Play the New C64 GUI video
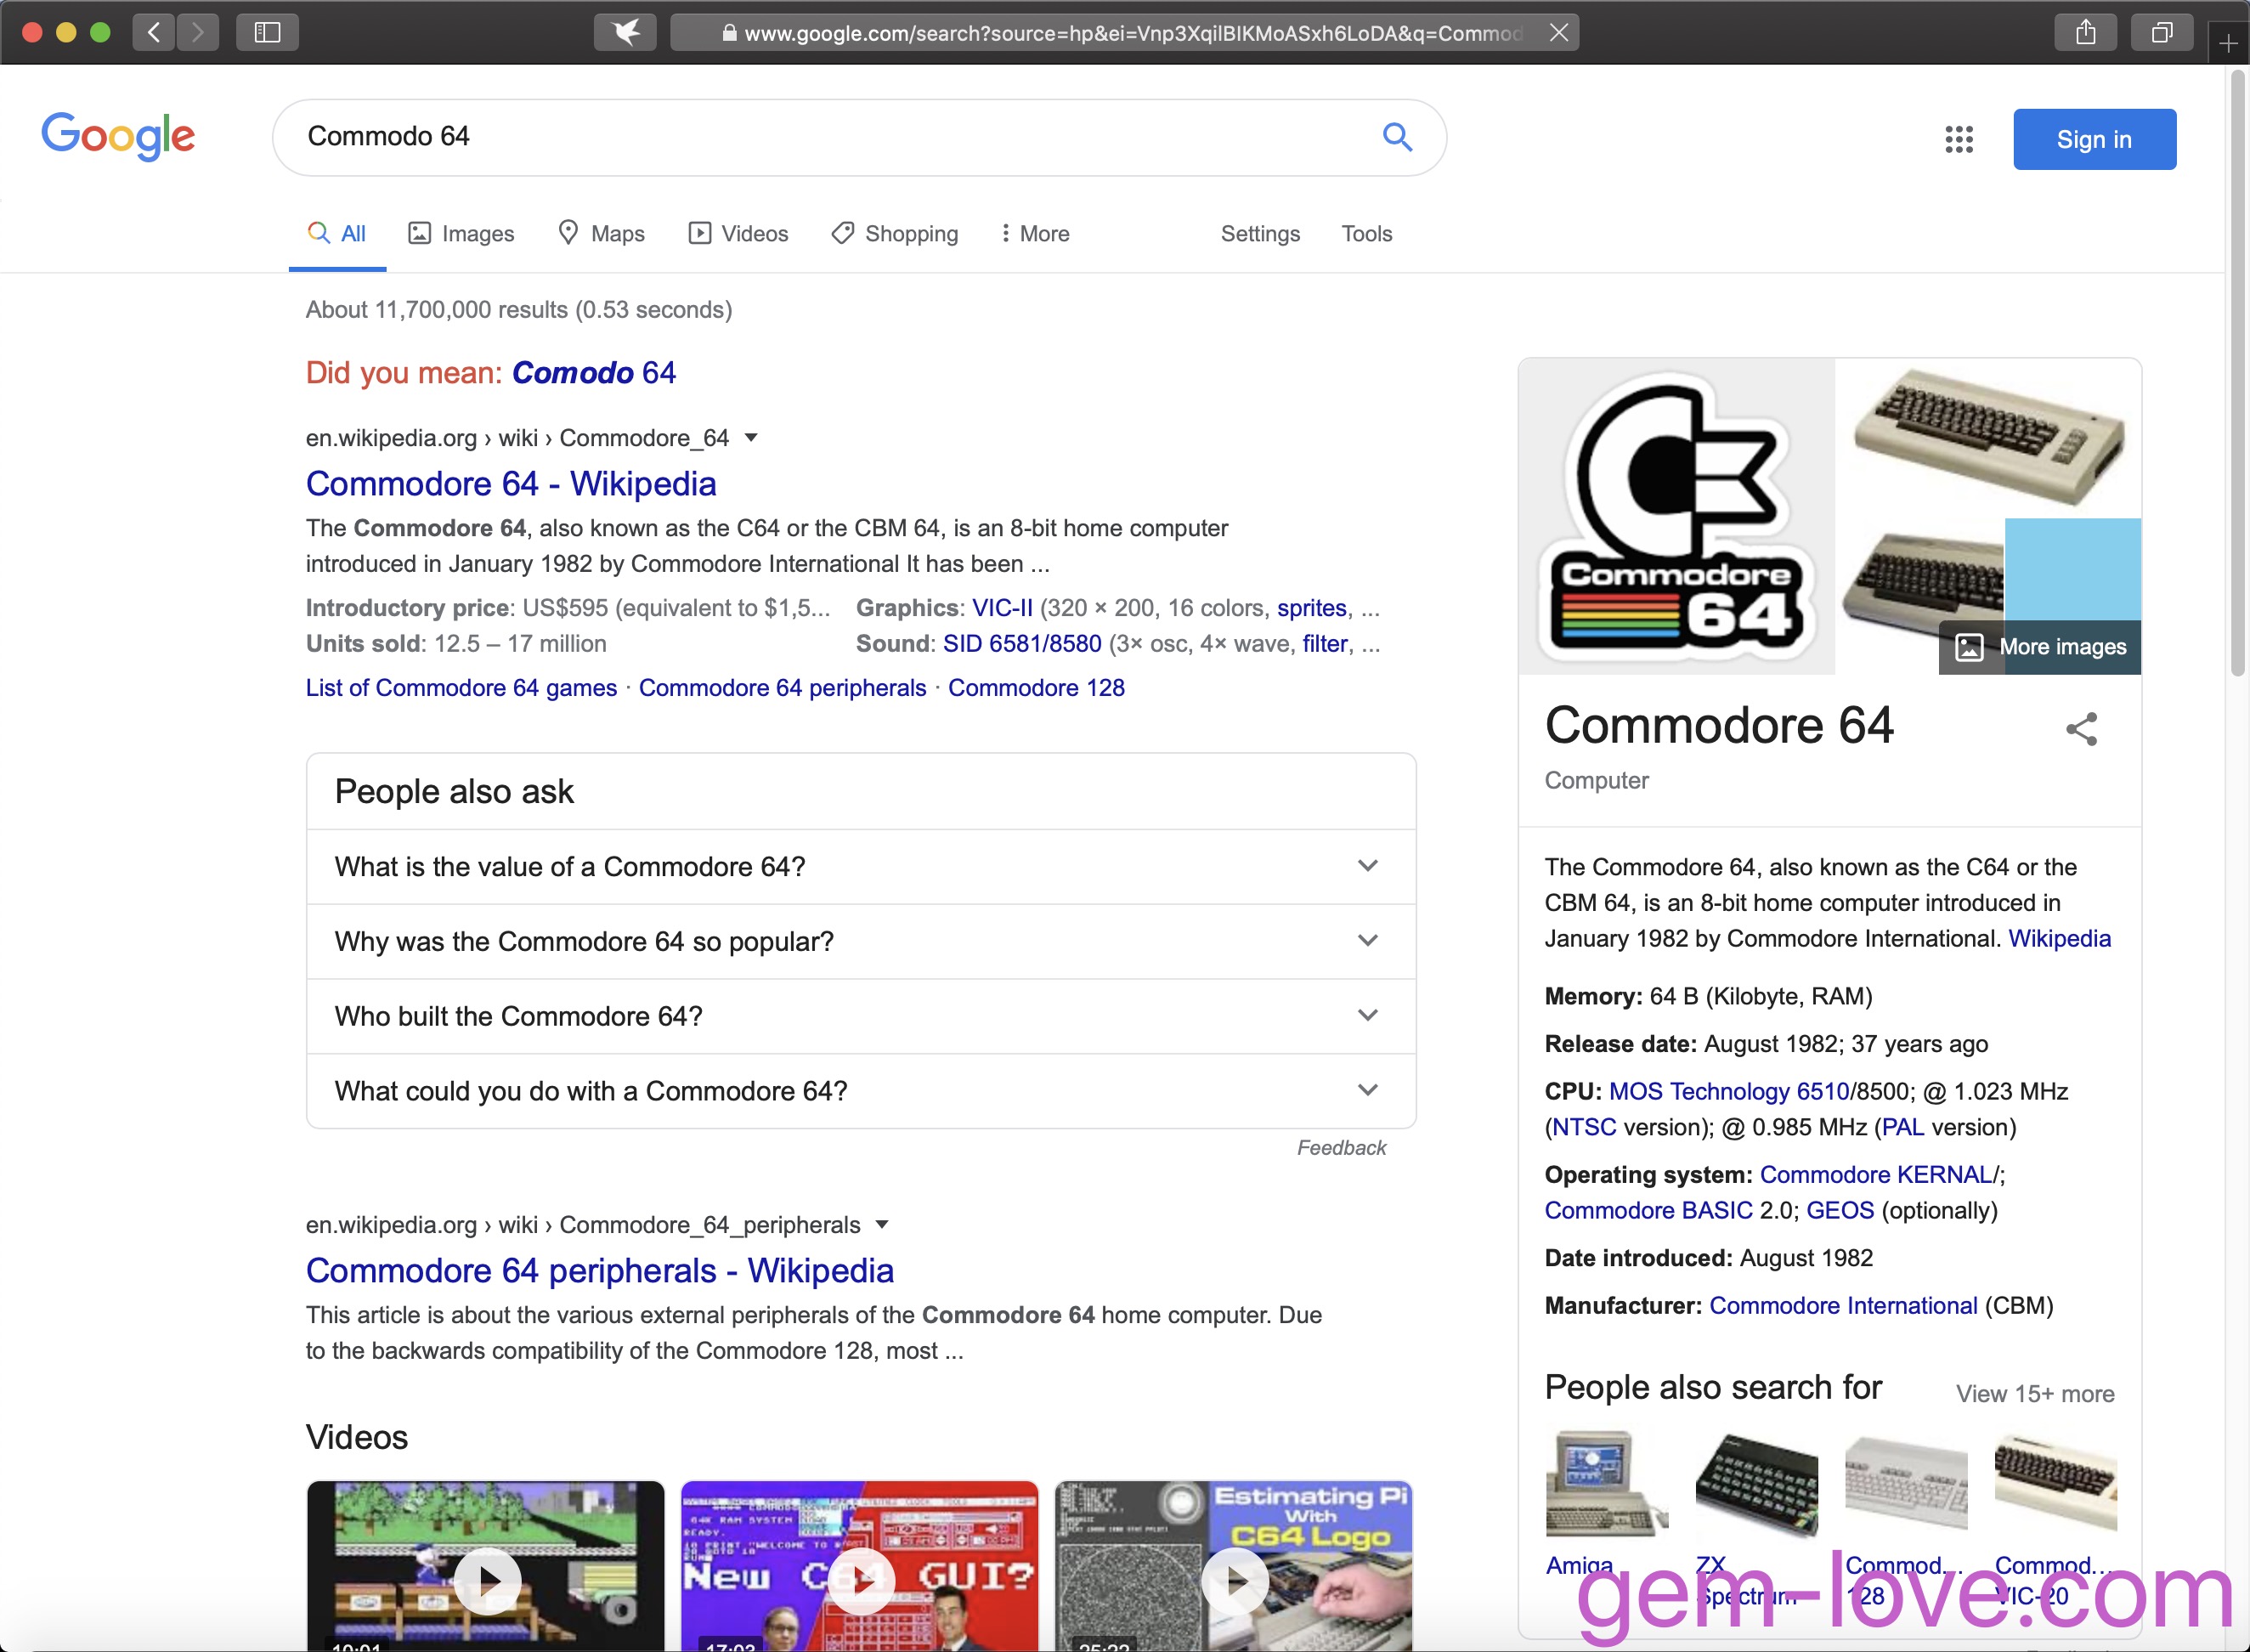Screen dimensions: 2250x1652 click(860, 1566)
